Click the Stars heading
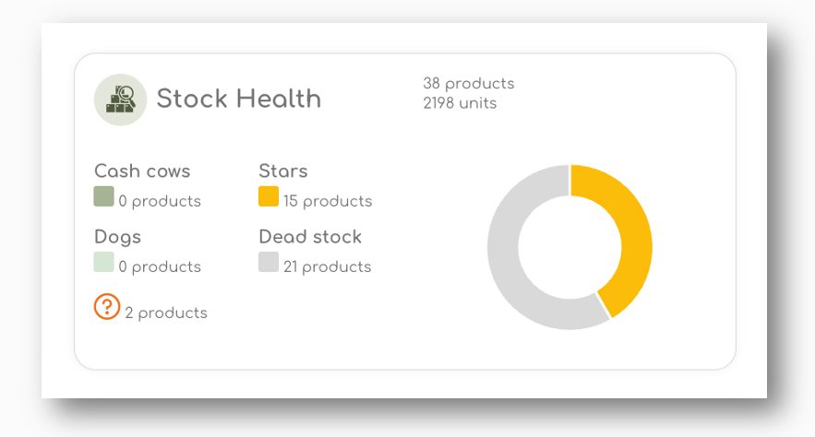The width and height of the screenshot is (815, 437). [x=283, y=171]
